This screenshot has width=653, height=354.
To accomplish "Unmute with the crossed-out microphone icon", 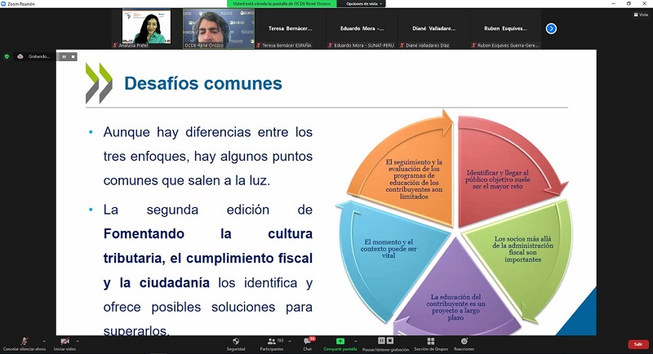I will (x=24, y=341).
